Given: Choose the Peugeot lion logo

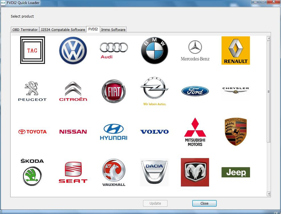Looking at the screenshot, I should (x=32, y=91).
